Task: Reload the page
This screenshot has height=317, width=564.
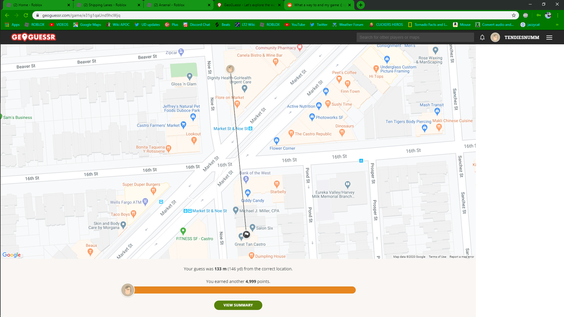Action: (x=26, y=15)
